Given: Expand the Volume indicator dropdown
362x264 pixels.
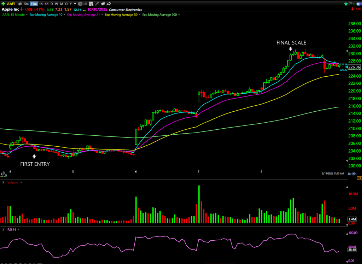Looking at the screenshot, I should pyautogui.click(x=21, y=182).
